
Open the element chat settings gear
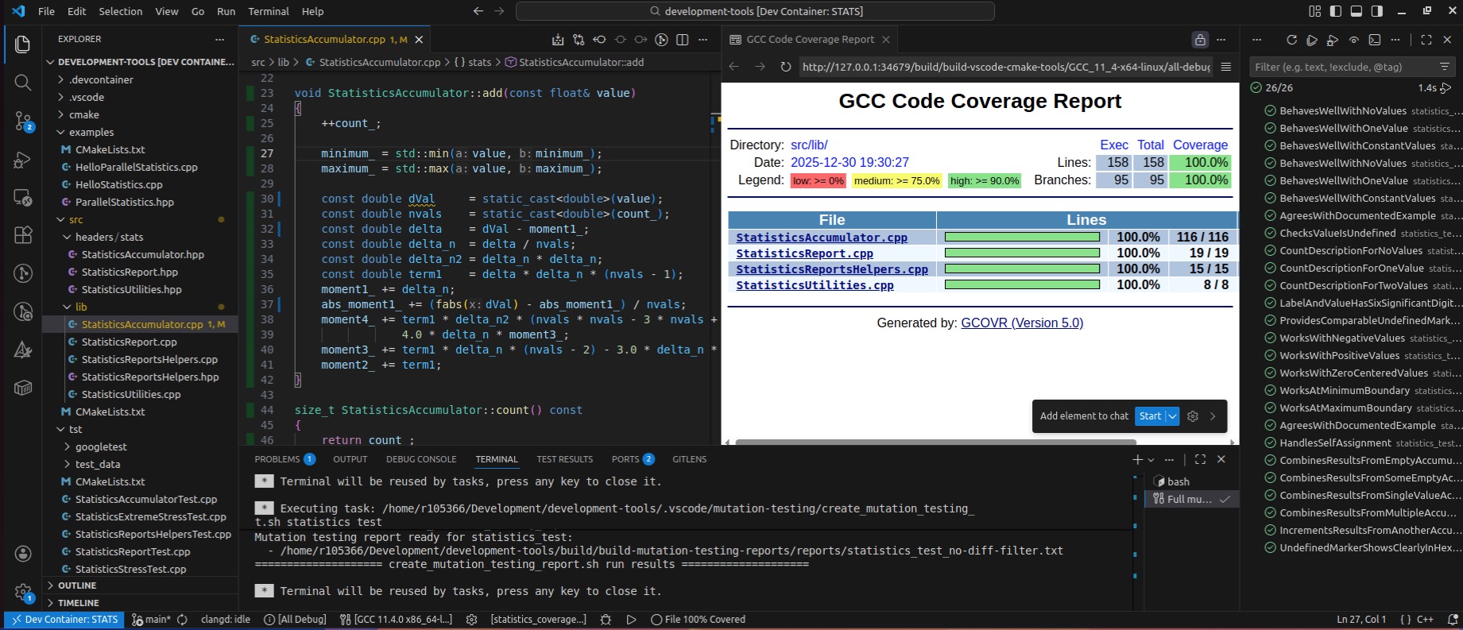1193,416
